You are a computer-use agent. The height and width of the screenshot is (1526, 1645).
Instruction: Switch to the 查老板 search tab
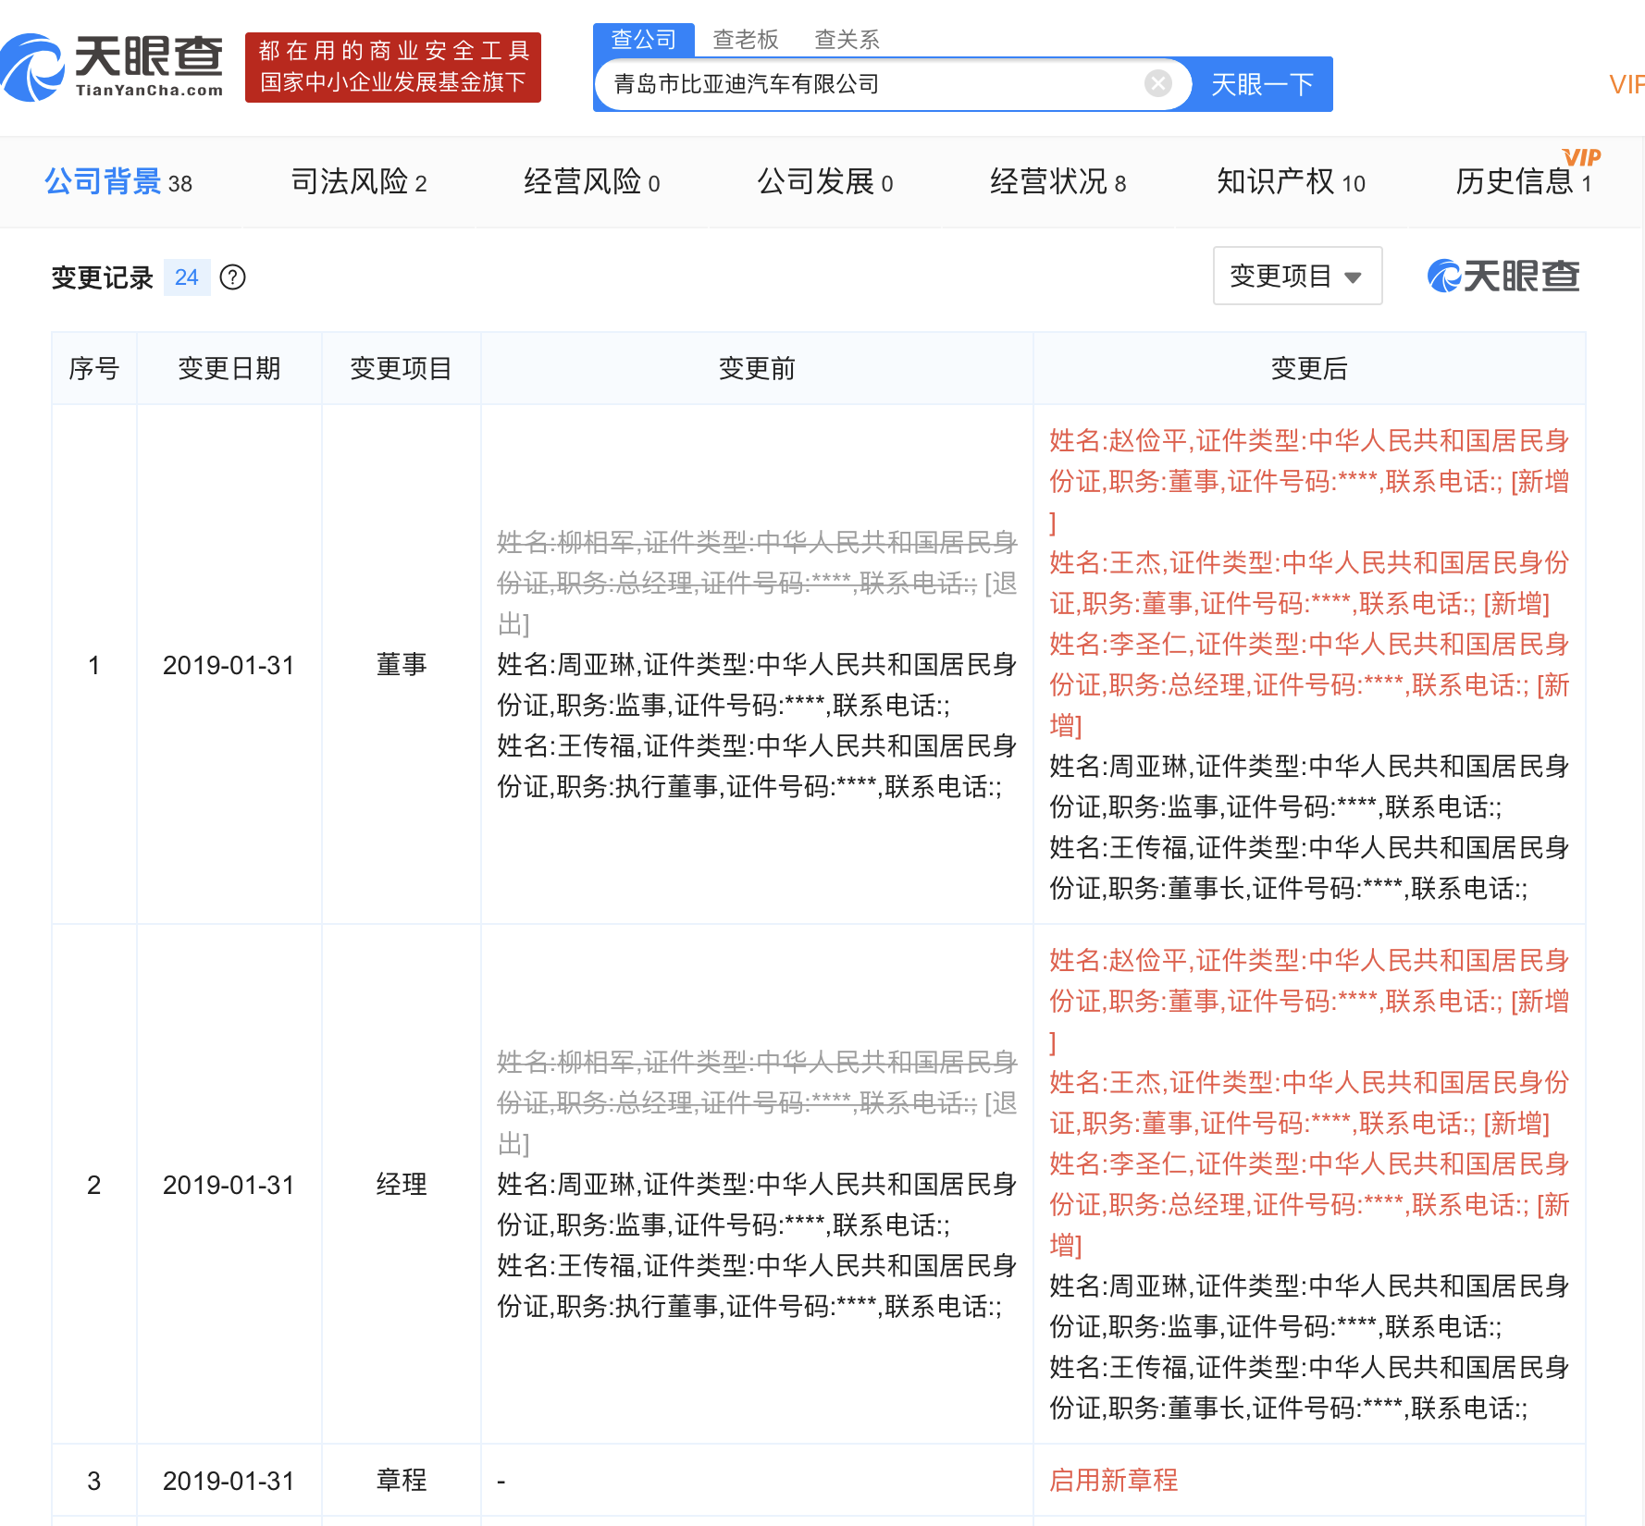pos(746,40)
